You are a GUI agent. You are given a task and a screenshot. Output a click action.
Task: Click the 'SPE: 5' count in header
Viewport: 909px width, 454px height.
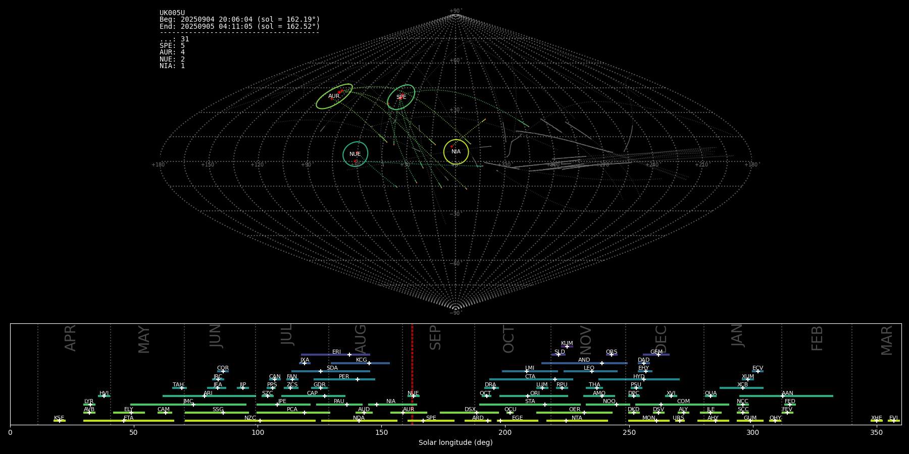172,46
